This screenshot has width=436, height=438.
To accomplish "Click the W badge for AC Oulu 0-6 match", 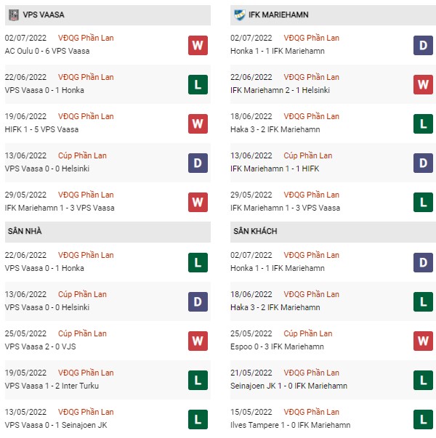I will pyautogui.click(x=198, y=45).
